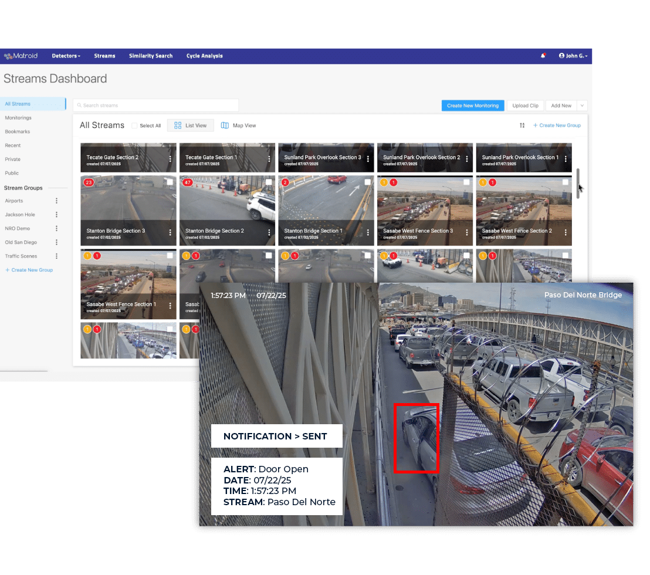Click Create New Group link in the sidebar
Image resolution: width=650 pixels, height=575 pixels.
tap(29, 270)
